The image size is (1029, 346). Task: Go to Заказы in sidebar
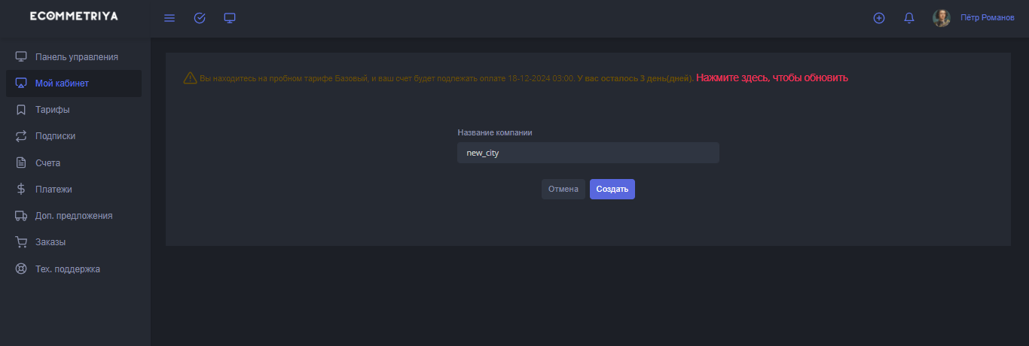[x=50, y=242]
